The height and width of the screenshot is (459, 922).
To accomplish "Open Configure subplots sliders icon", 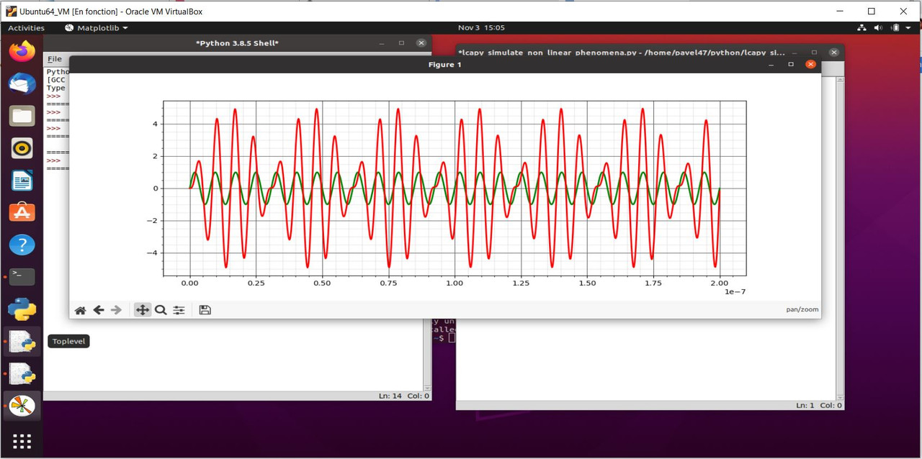I will (179, 310).
